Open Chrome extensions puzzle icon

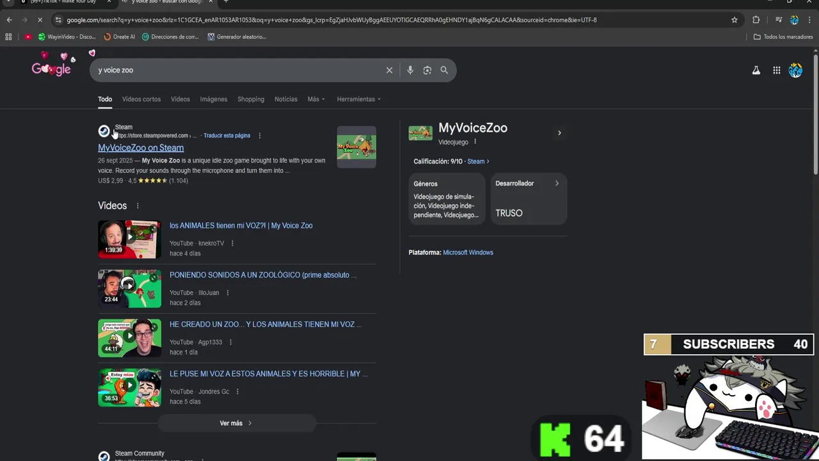coord(756,20)
